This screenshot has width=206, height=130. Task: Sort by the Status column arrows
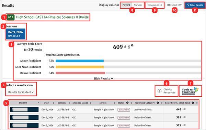131,103
